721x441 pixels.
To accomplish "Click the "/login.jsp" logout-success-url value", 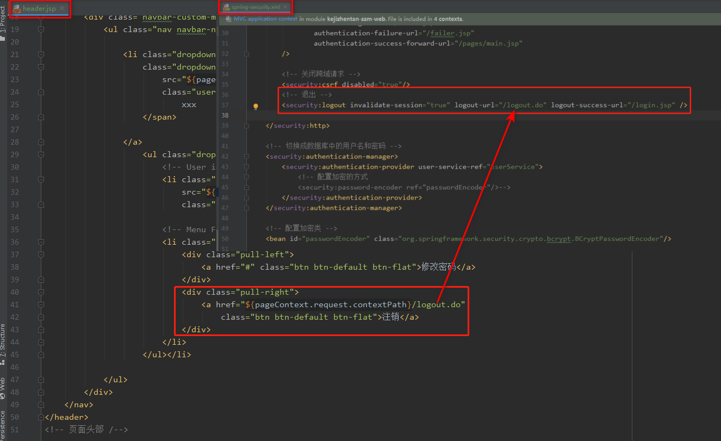I will 651,105.
